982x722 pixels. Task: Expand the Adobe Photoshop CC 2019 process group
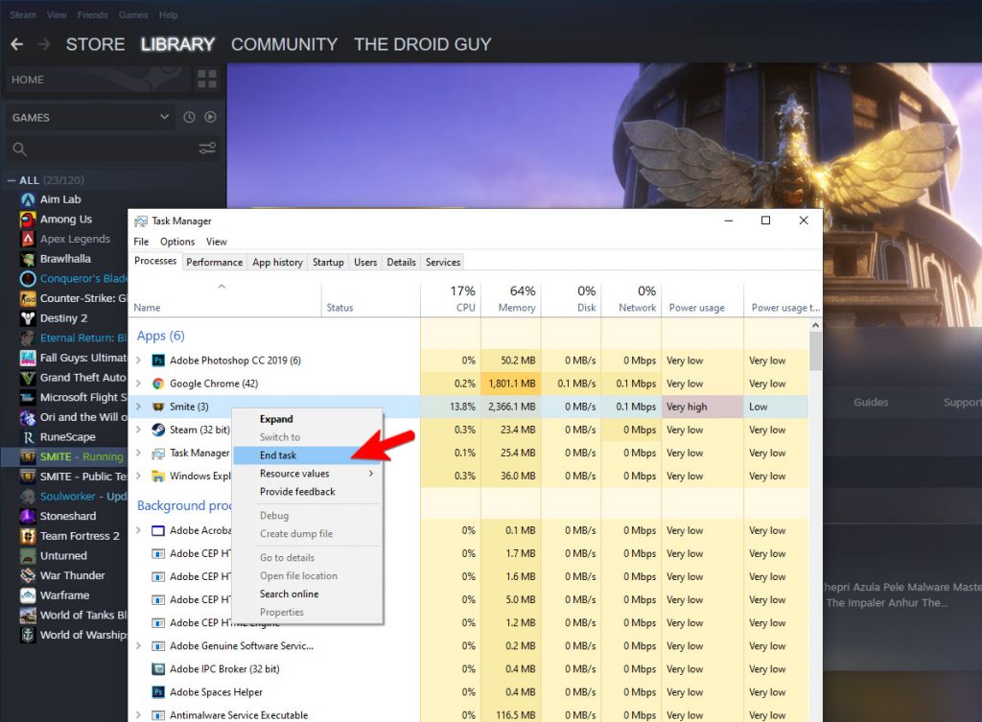coord(139,361)
